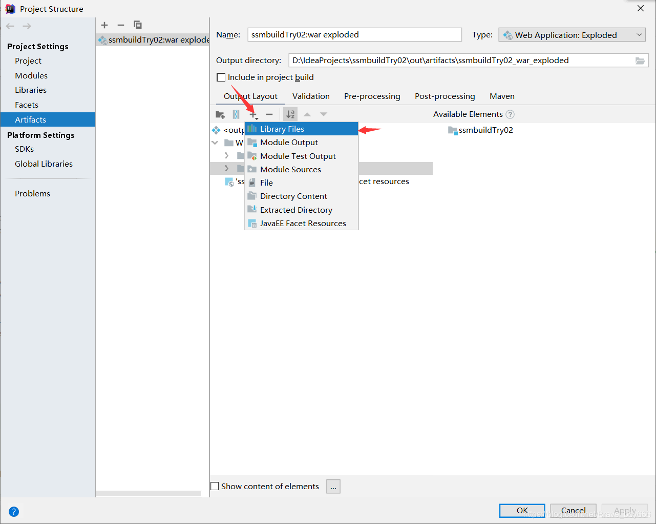This screenshot has width=656, height=524.
Task: Copy the selected artifact
Action: [x=138, y=25]
